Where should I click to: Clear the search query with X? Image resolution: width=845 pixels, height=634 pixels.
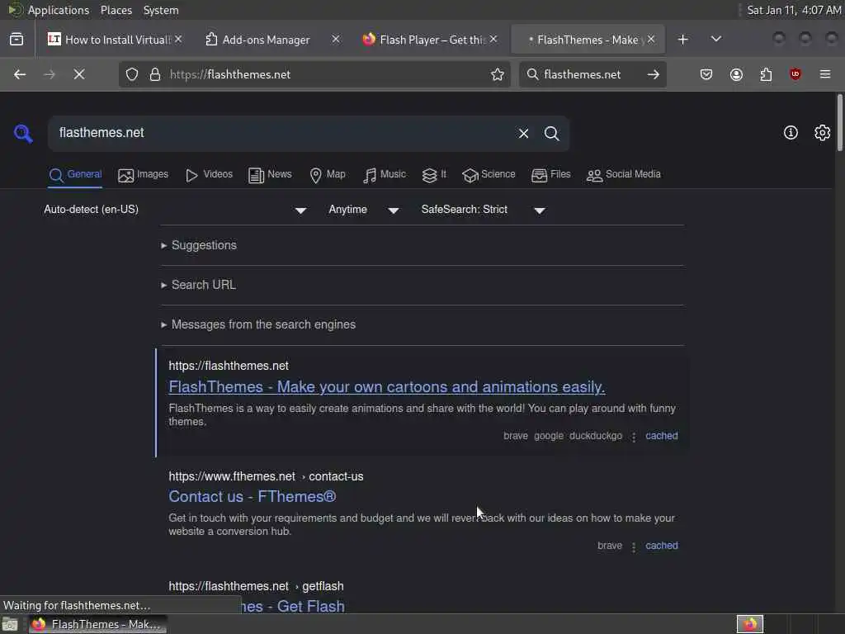pos(523,133)
